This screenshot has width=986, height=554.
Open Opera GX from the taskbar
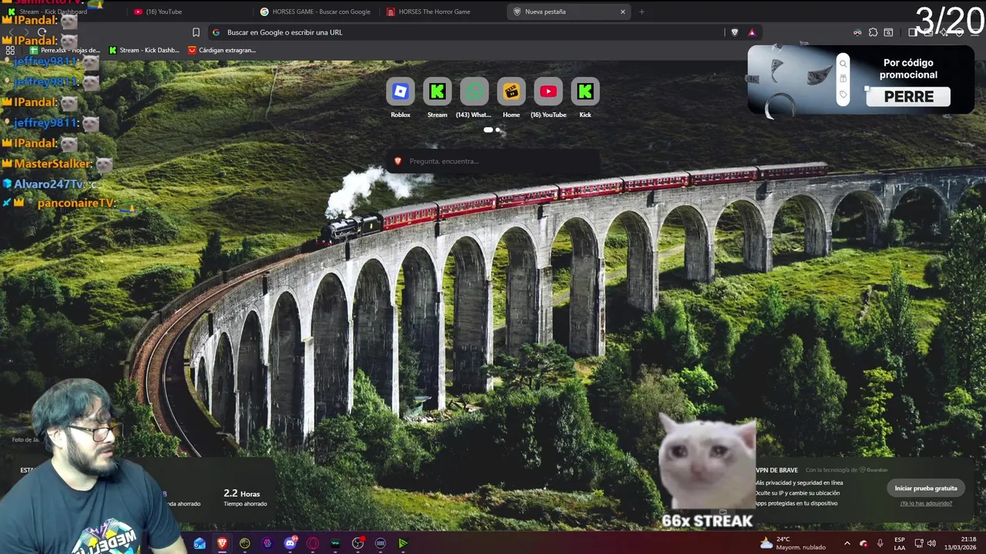pos(313,543)
